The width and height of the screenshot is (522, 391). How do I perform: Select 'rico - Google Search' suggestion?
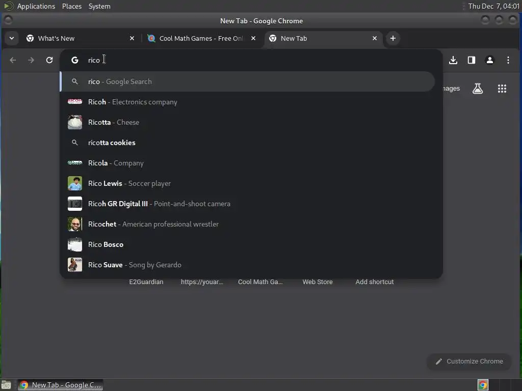pos(247,81)
